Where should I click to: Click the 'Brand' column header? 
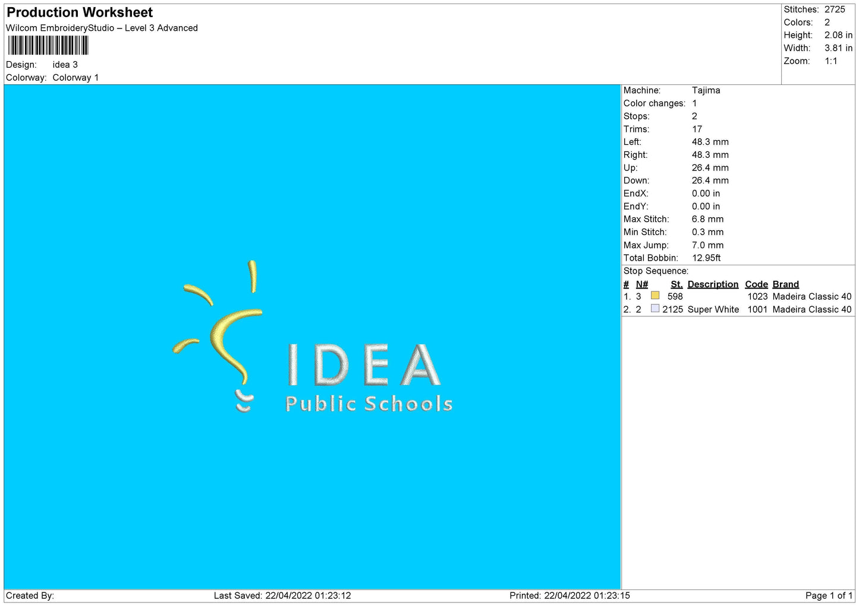(786, 284)
